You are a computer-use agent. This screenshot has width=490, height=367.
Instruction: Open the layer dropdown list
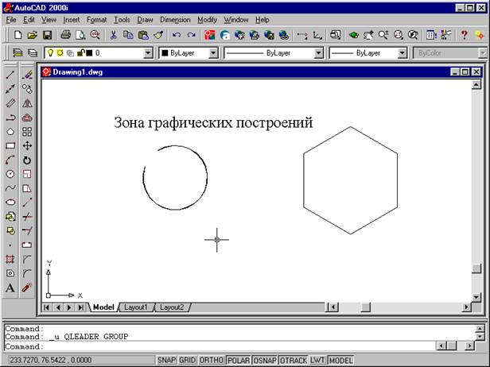click(x=148, y=53)
